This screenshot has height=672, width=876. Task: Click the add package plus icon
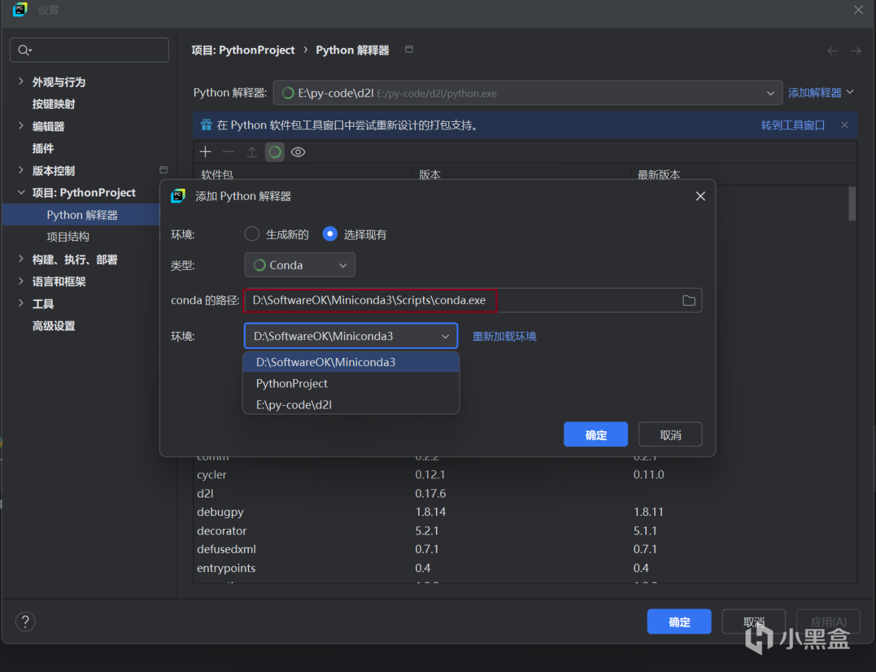click(x=205, y=152)
